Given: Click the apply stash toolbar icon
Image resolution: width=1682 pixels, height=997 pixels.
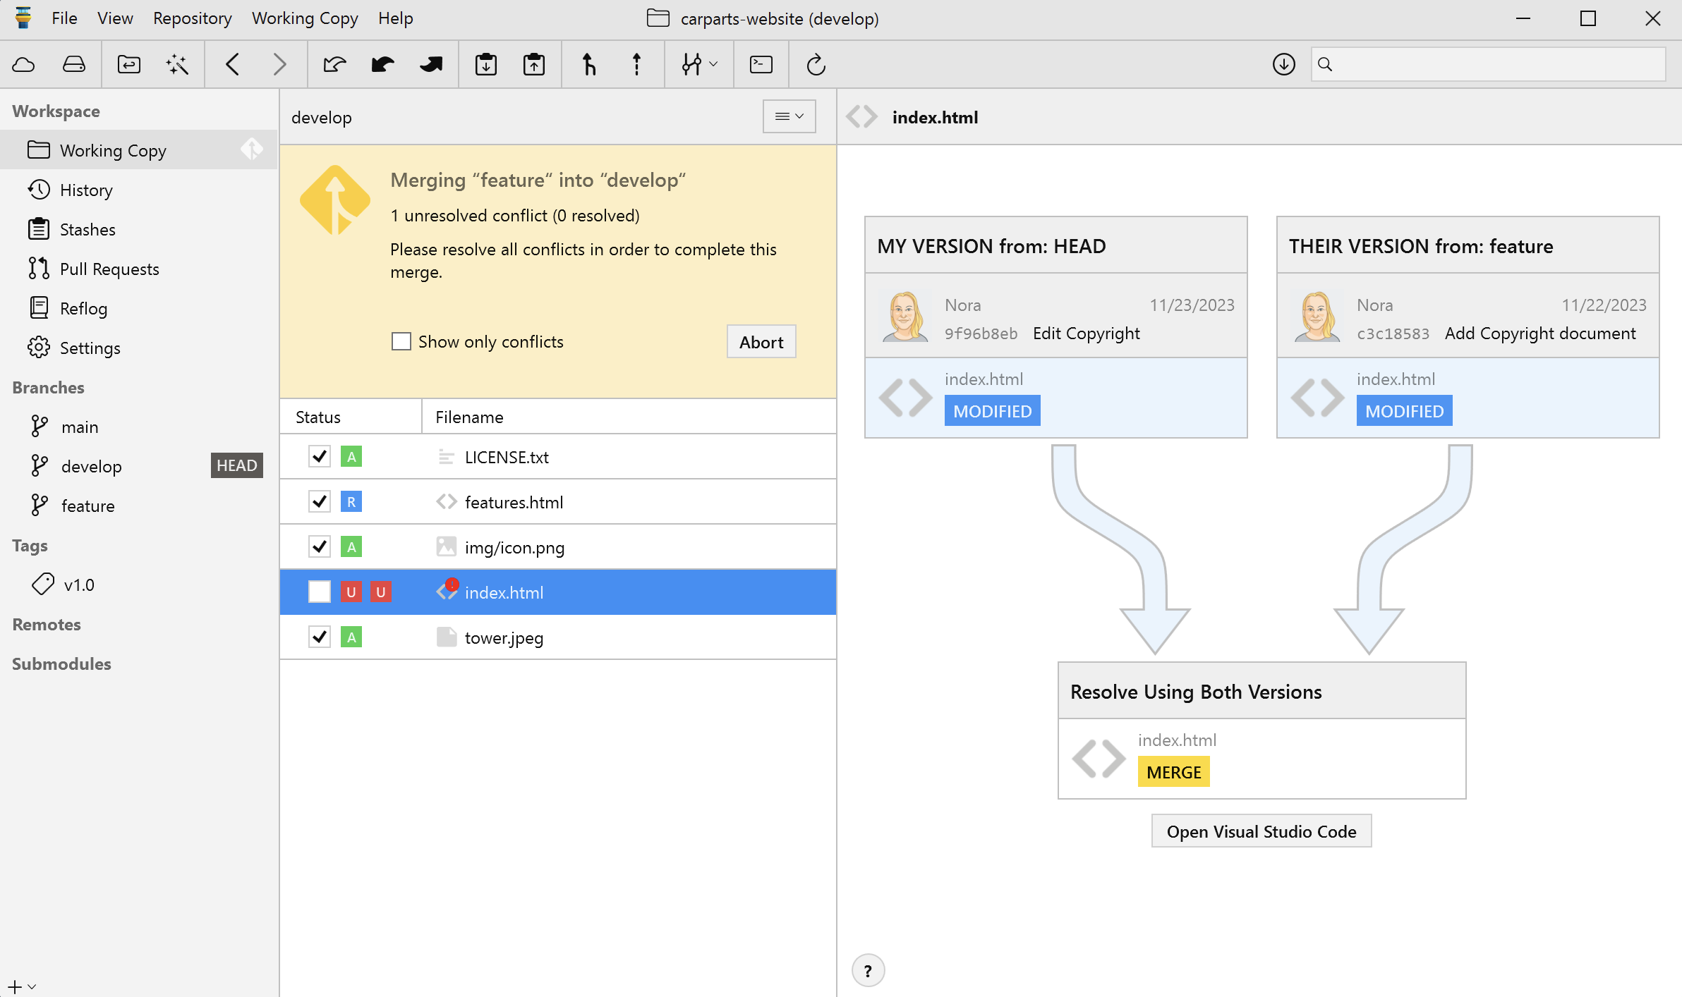Looking at the screenshot, I should click(533, 65).
